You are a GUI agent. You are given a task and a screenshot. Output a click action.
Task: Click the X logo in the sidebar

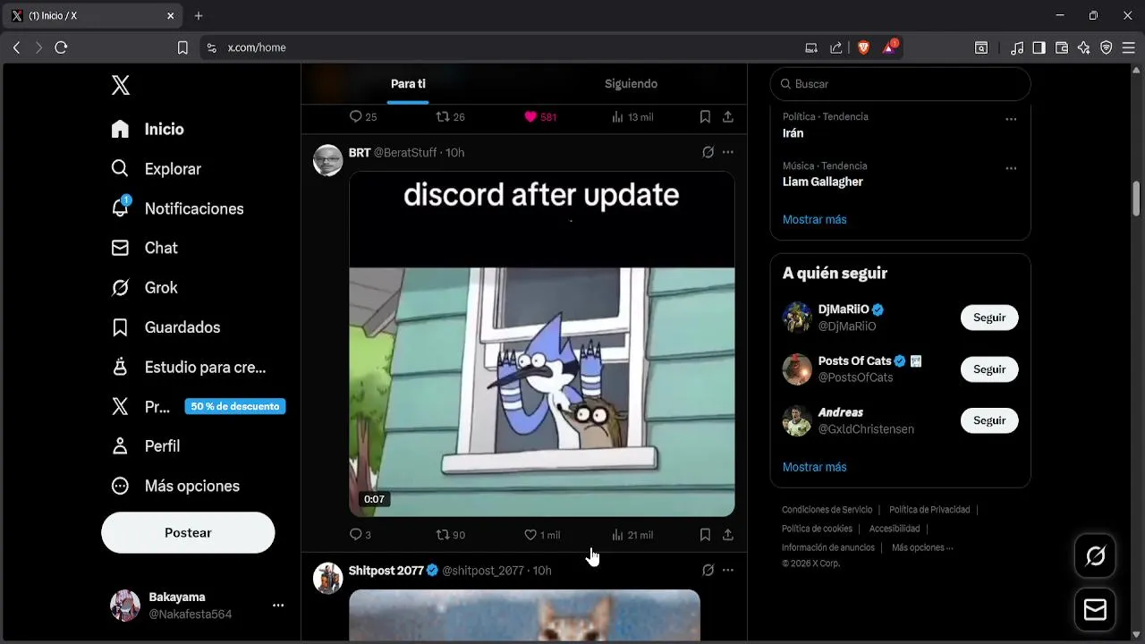pyautogui.click(x=121, y=85)
